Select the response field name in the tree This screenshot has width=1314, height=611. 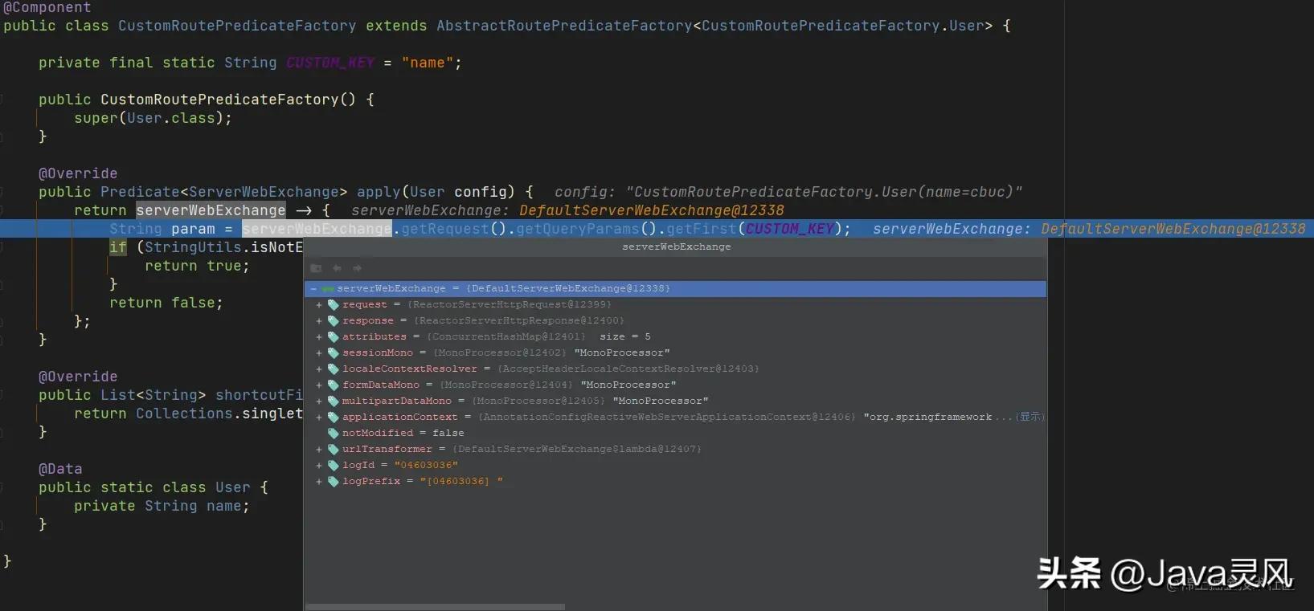click(368, 321)
